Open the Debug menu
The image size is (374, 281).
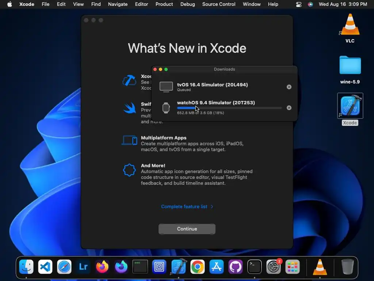click(x=187, y=4)
